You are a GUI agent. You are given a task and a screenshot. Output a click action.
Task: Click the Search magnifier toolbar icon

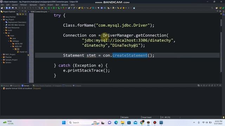82,8
